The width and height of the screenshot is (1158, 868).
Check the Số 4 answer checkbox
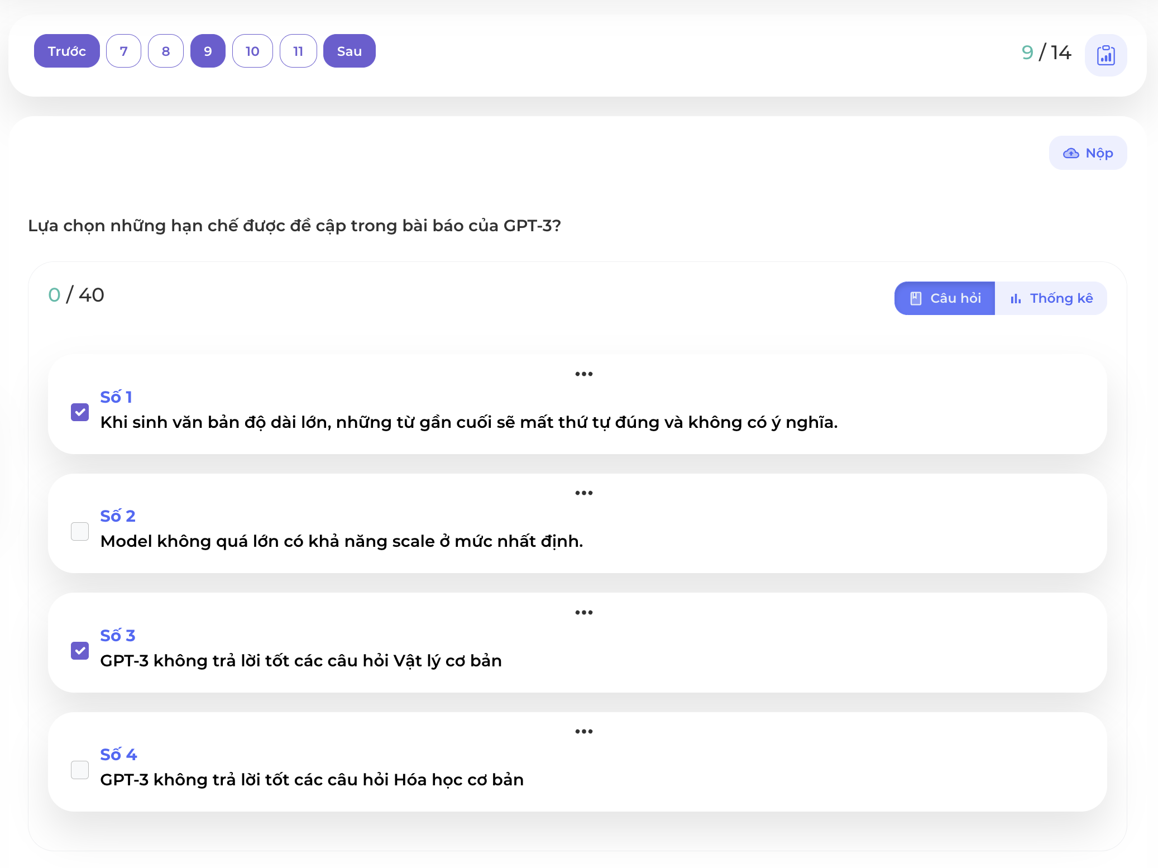tap(80, 770)
